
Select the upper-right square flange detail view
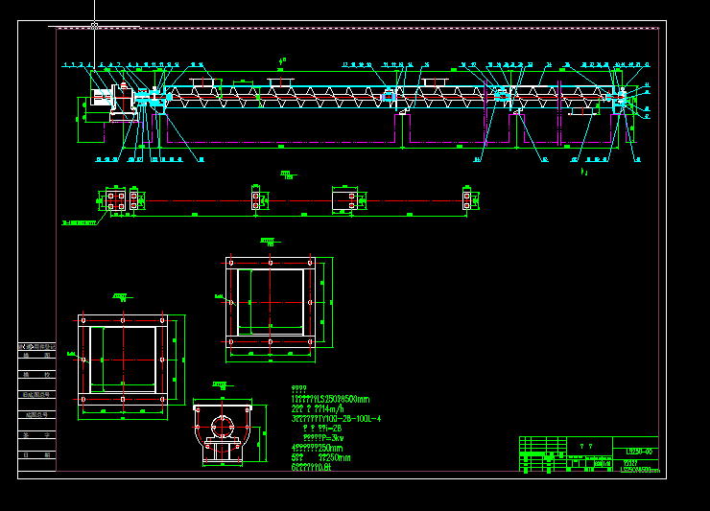pyautogui.click(x=271, y=301)
